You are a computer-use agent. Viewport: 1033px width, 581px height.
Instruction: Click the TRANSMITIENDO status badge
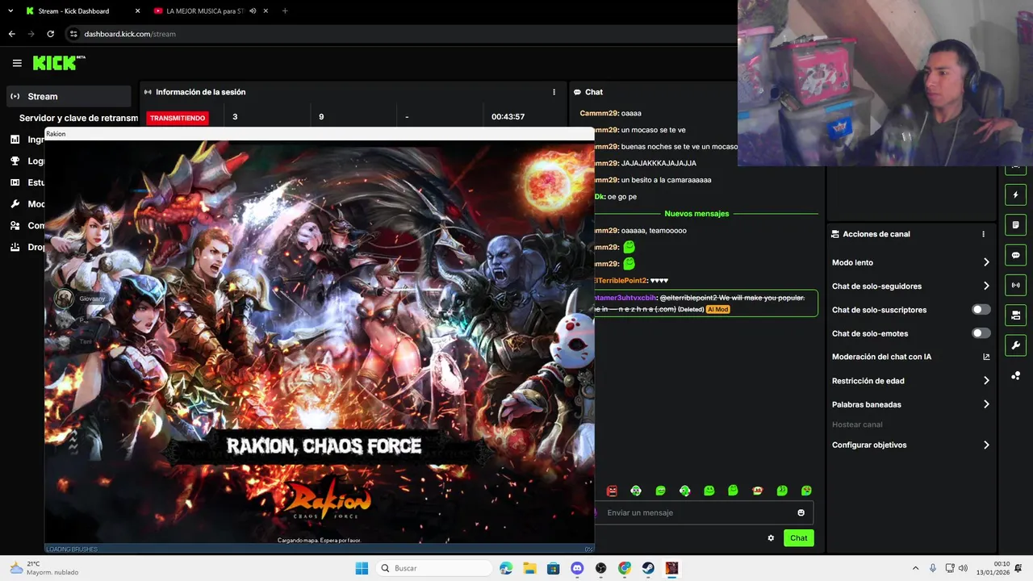tap(178, 118)
